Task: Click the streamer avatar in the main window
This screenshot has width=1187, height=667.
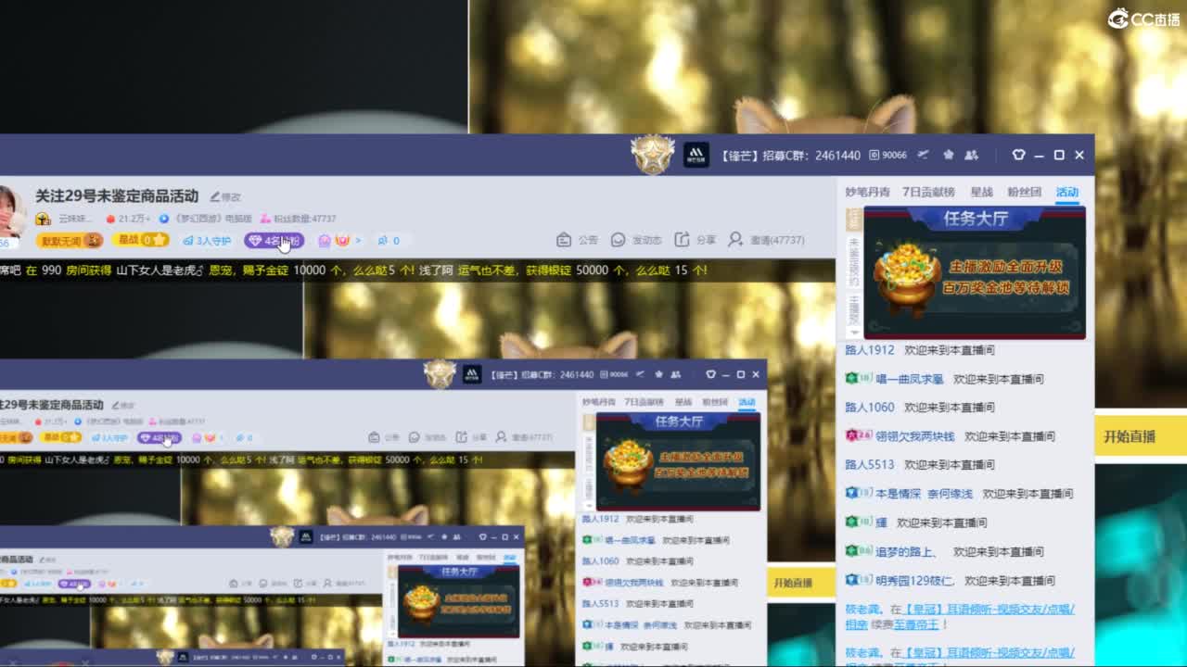Action: 9,211
